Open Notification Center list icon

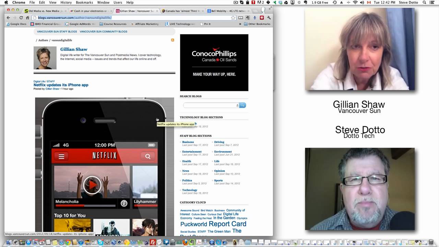pos(432,2)
